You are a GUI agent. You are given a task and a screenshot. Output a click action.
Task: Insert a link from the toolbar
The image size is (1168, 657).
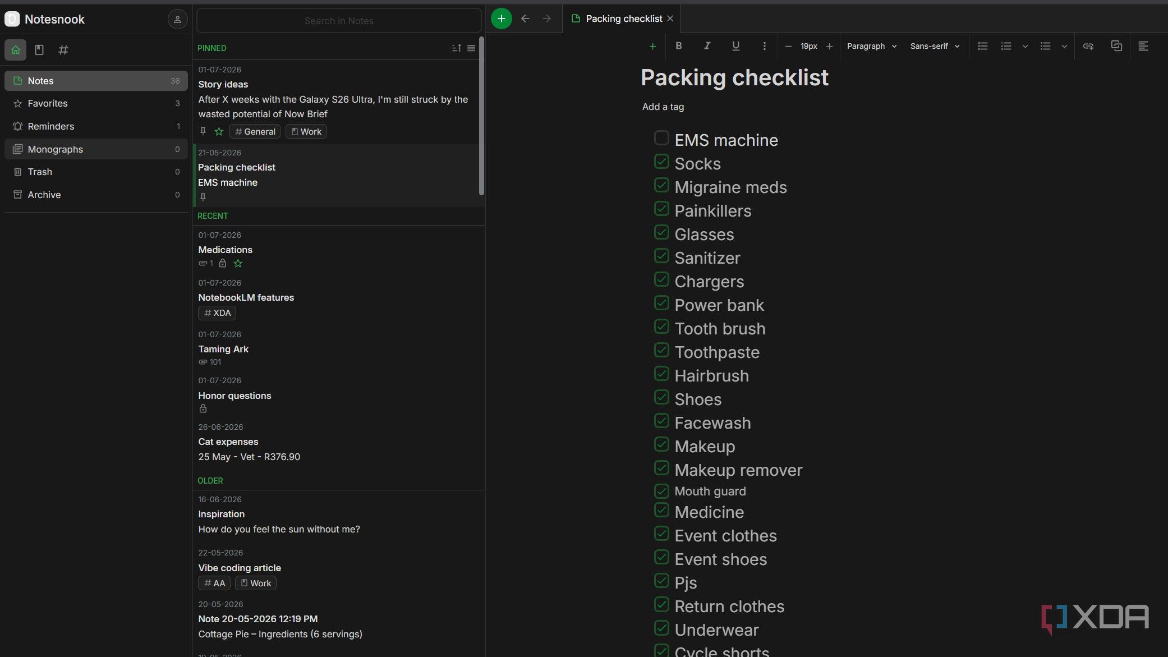(1088, 46)
